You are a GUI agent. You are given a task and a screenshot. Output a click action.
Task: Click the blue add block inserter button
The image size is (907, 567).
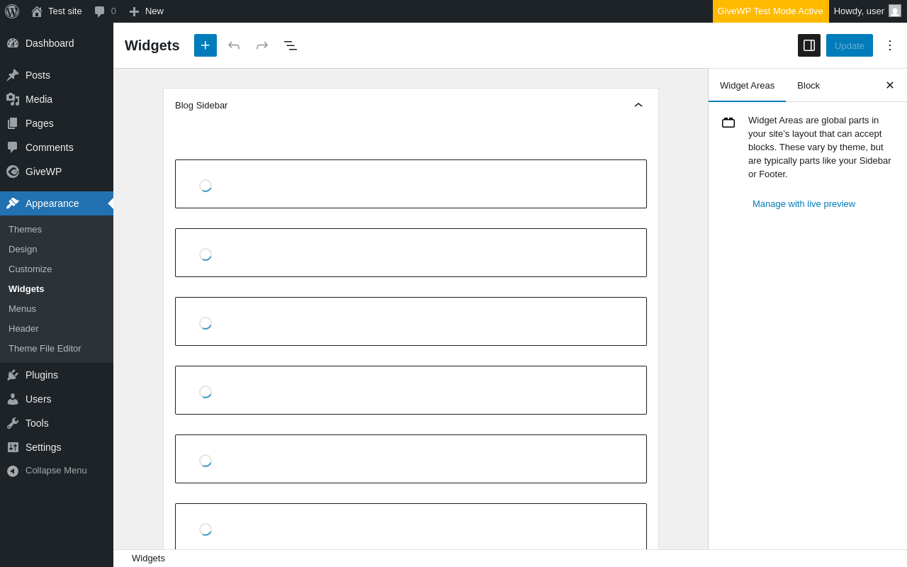(x=205, y=45)
